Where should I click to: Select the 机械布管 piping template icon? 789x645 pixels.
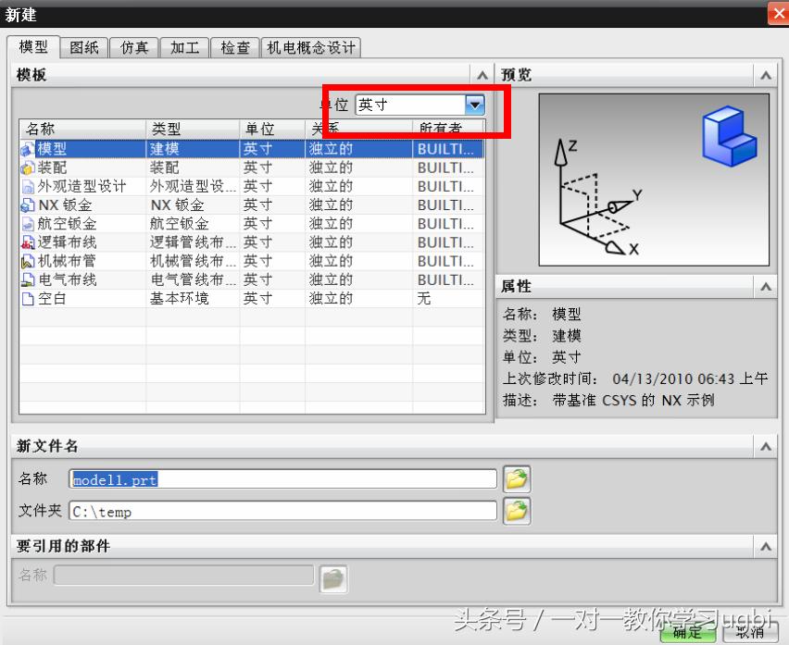pos(28,260)
